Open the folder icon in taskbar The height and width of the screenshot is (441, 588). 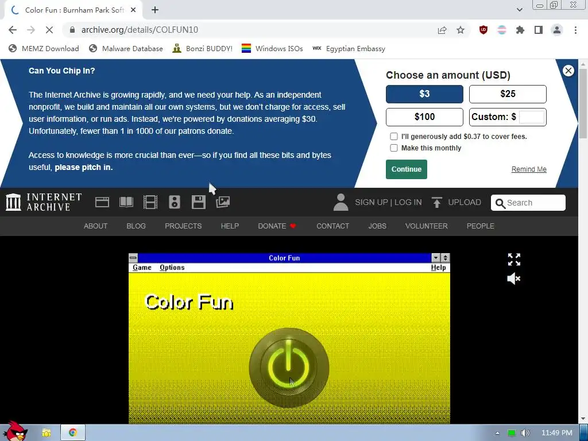pyautogui.click(x=46, y=433)
